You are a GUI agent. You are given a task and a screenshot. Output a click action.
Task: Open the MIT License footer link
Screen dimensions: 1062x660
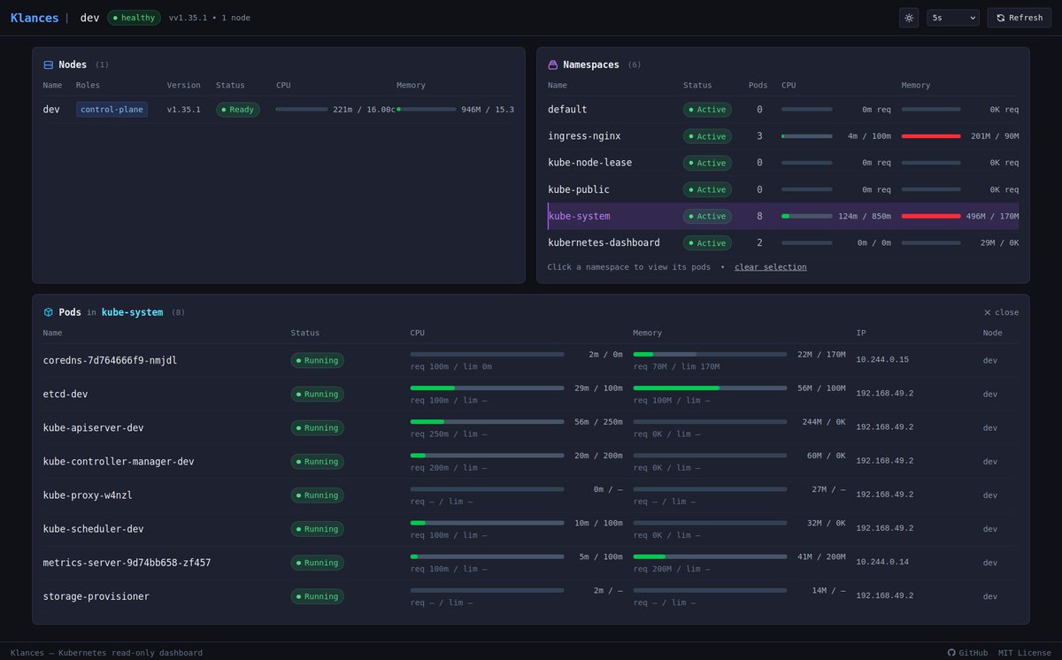coord(1024,653)
